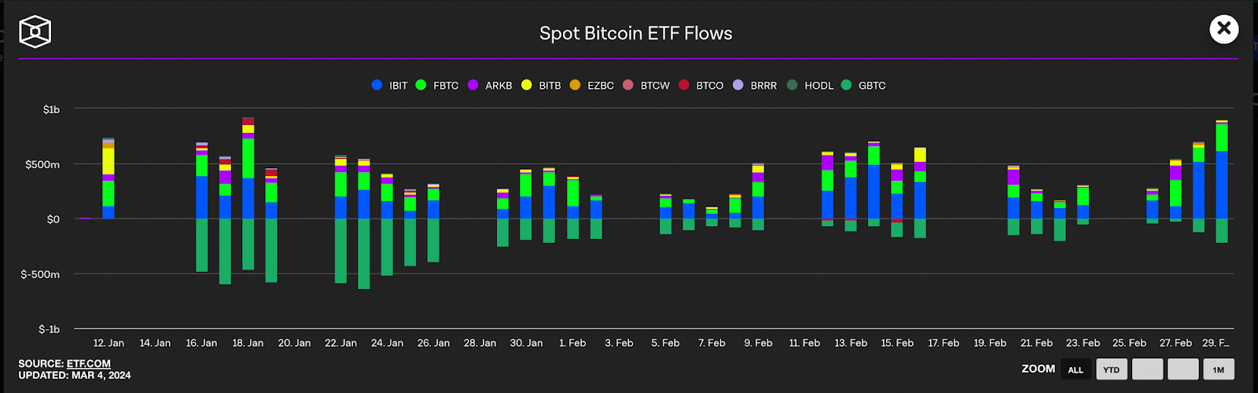Toggle IBIT series in the legend
1258x393 pixels.
[x=389, y=85]
